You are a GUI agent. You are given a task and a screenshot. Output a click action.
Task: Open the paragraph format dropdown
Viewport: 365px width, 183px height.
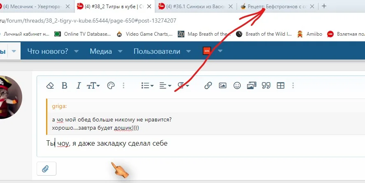(184, 86)
